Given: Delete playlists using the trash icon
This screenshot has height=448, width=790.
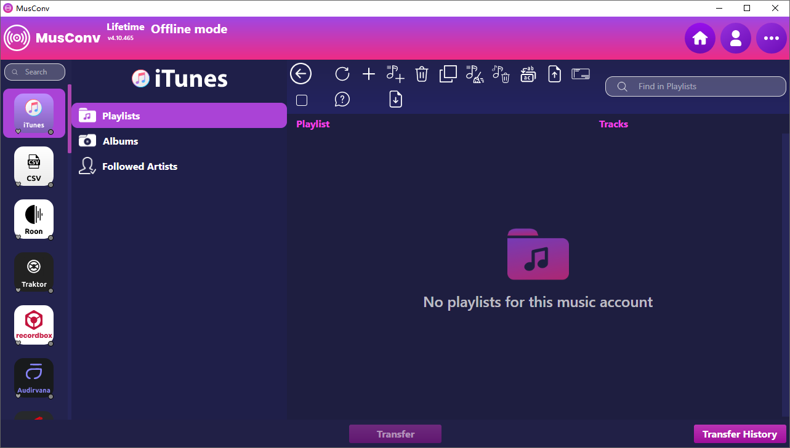Looking at the screenshot, I should [421, 73].
